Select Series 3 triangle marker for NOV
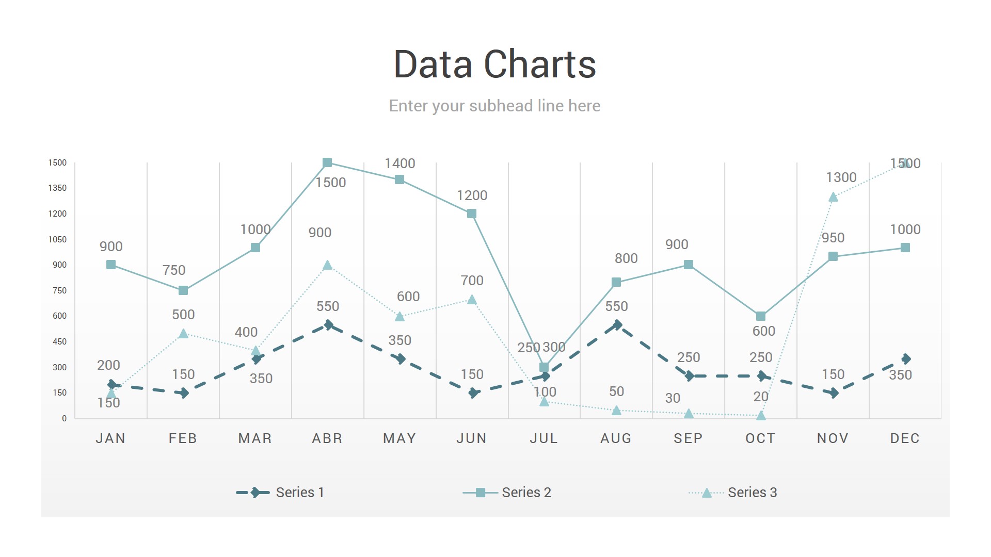991x557 pixels. [x=833, y=197]
